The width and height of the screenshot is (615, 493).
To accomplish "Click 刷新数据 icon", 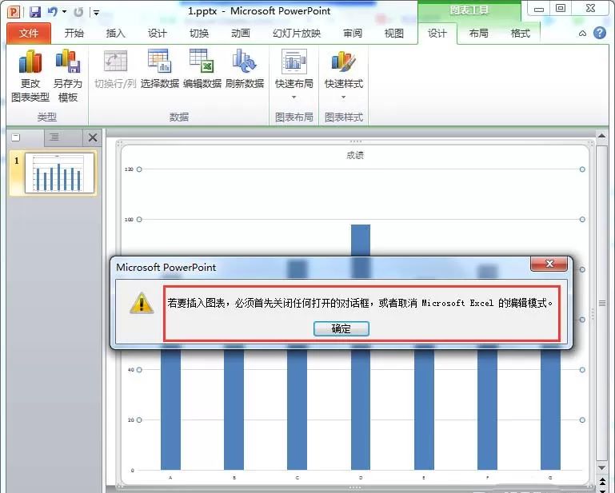I will (245, 62).
